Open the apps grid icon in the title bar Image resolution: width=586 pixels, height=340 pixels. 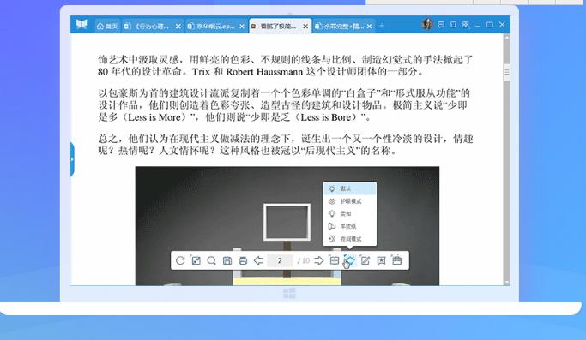click(466, 25)
